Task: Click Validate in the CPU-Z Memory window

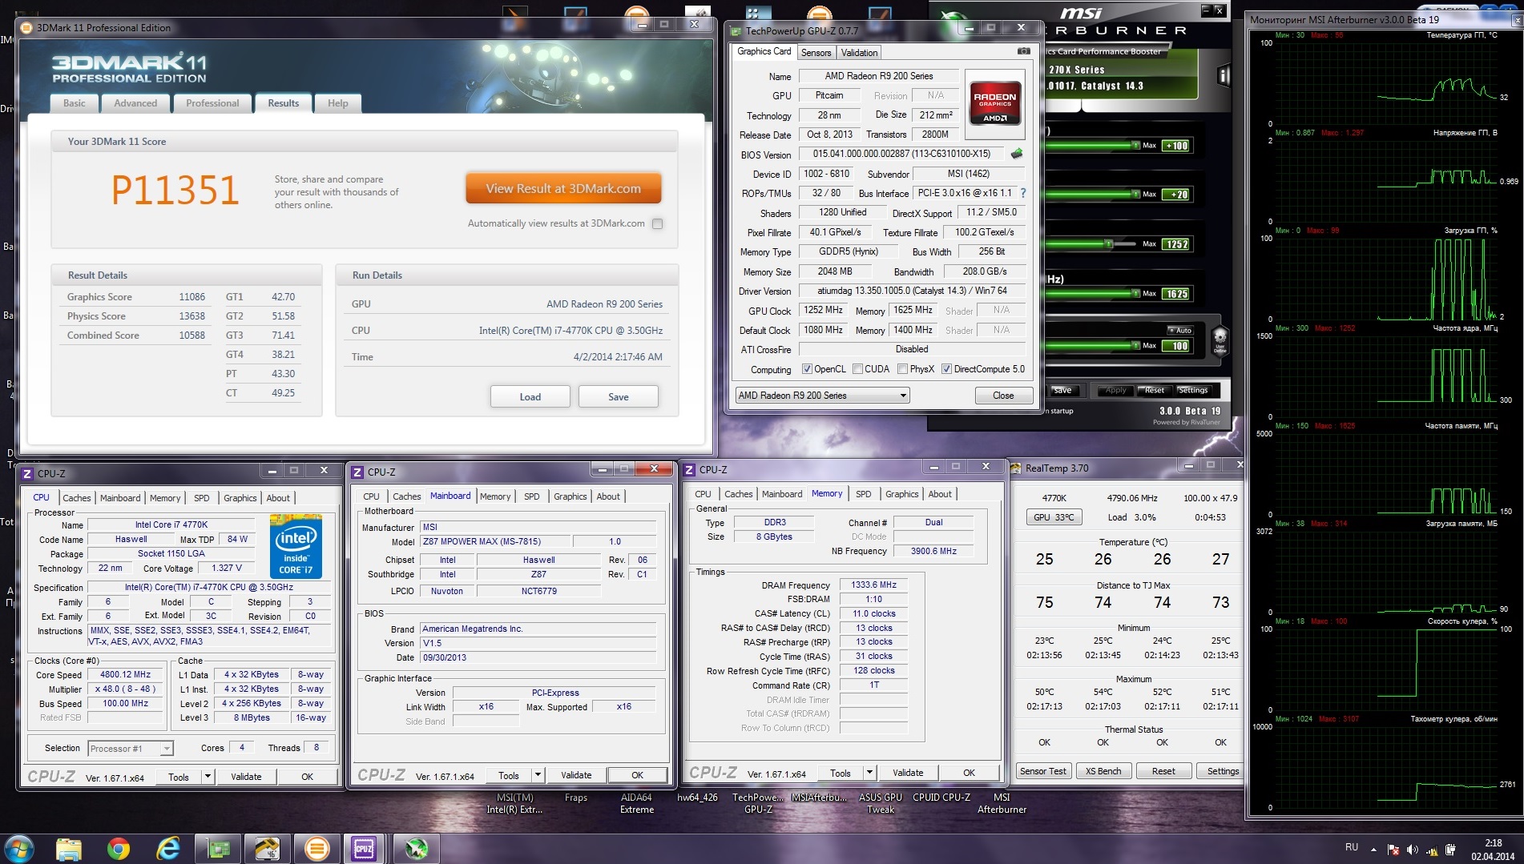Action: (908, 773)
